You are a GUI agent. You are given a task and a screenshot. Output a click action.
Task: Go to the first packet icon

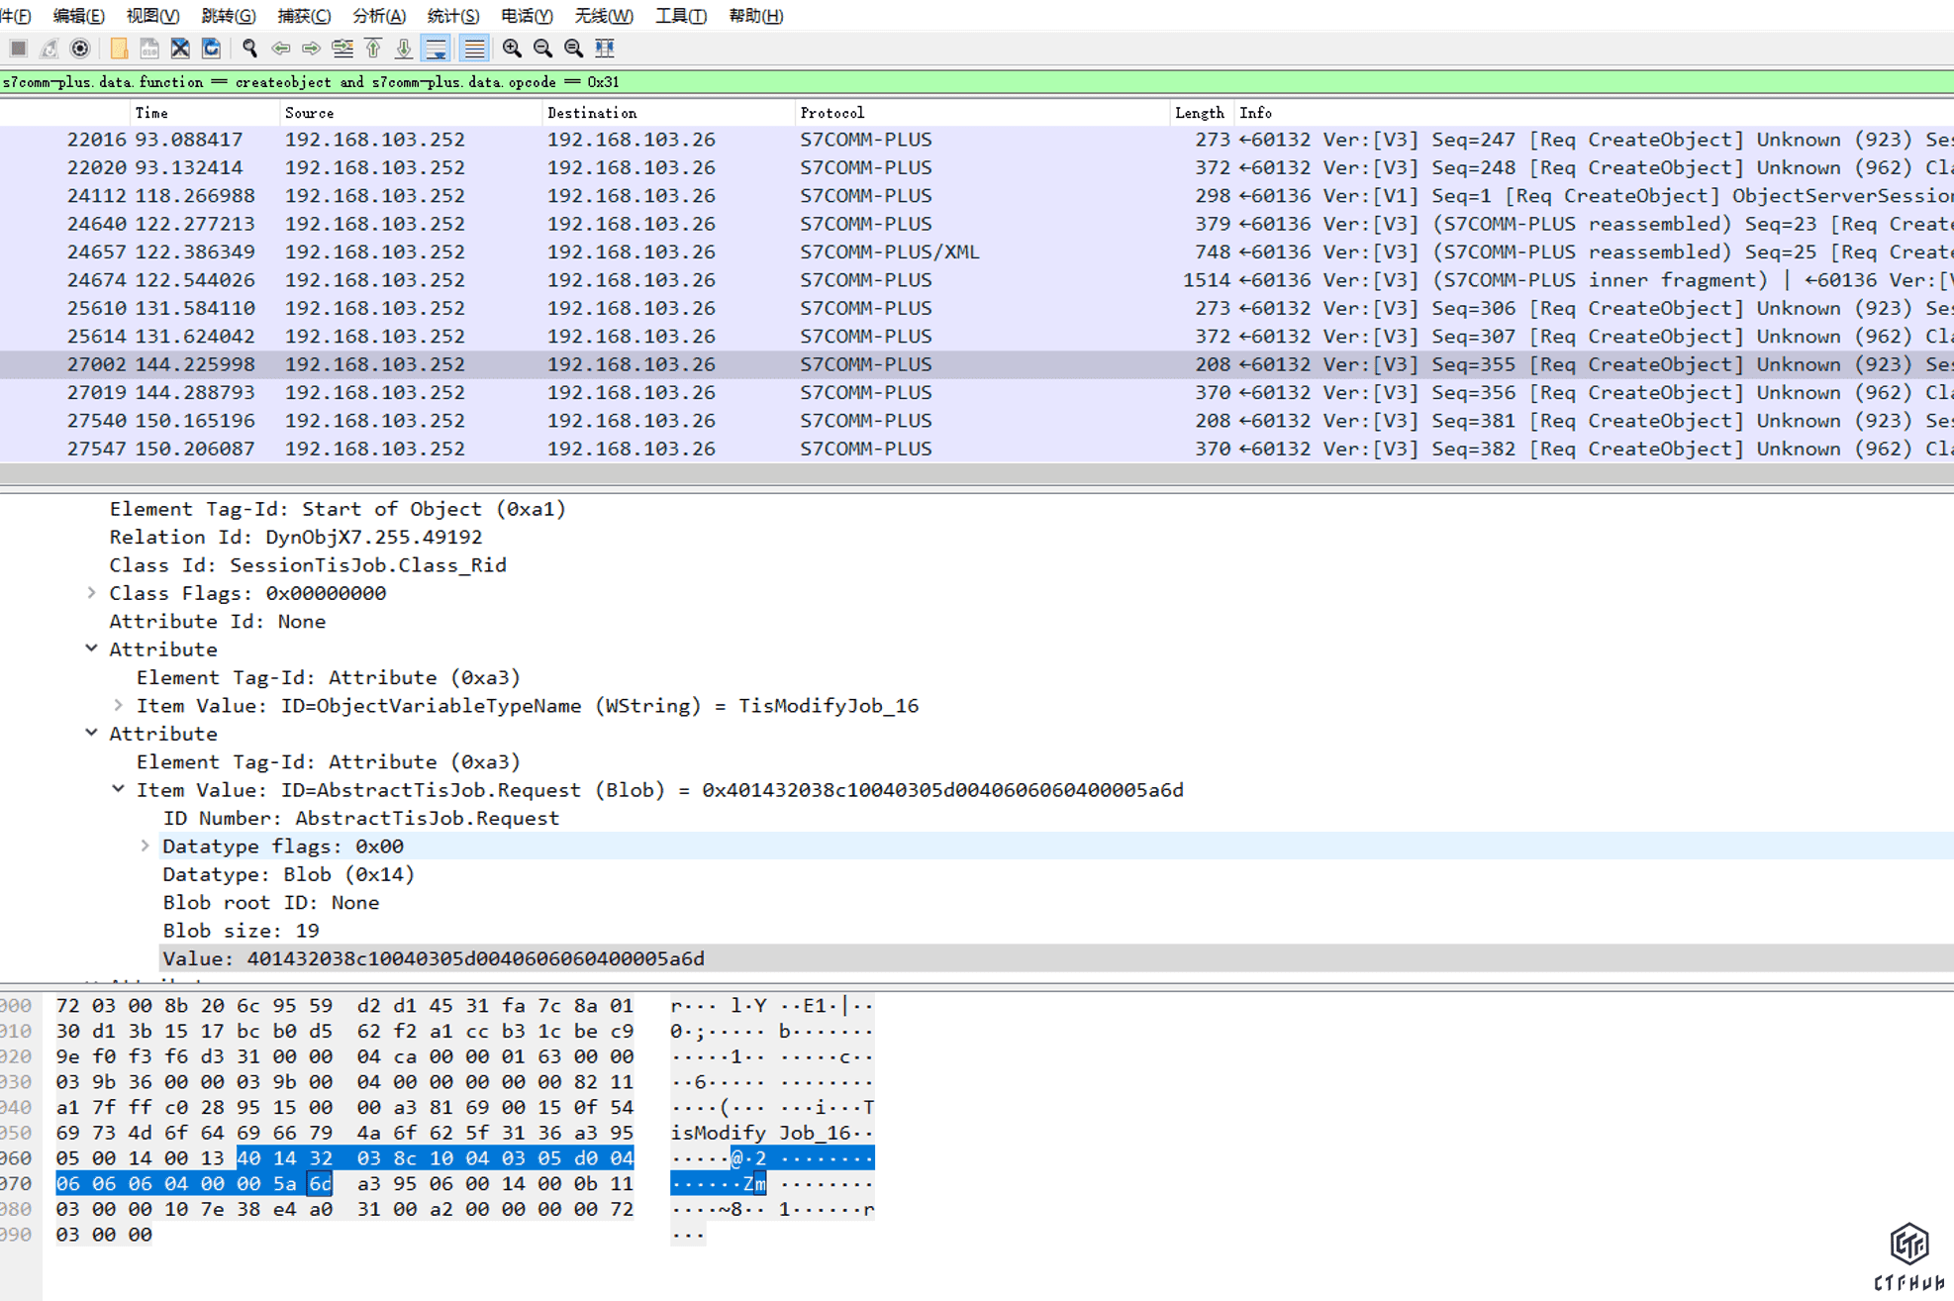coord(373,48)
